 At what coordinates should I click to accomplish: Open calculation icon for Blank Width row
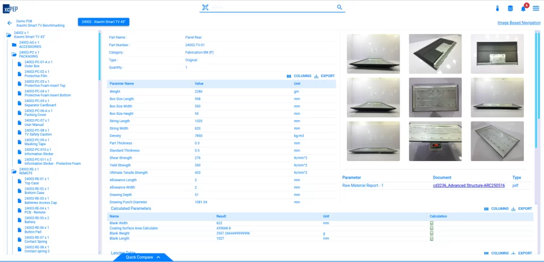[x=431, y=223]
